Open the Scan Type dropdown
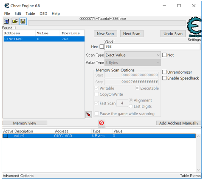The image size is (203, 179). 133,55
